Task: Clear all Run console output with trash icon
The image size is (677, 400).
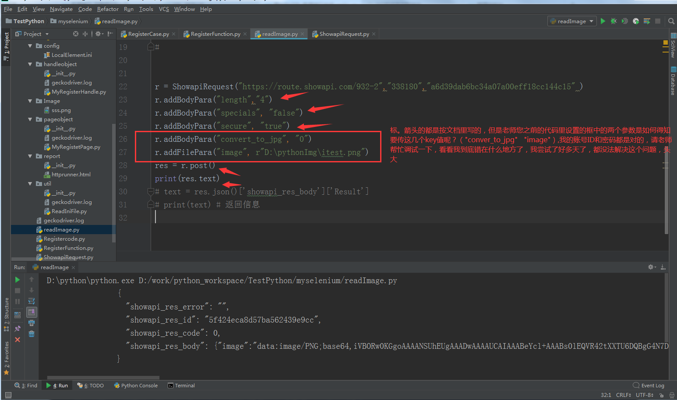Action: (32, 334)
